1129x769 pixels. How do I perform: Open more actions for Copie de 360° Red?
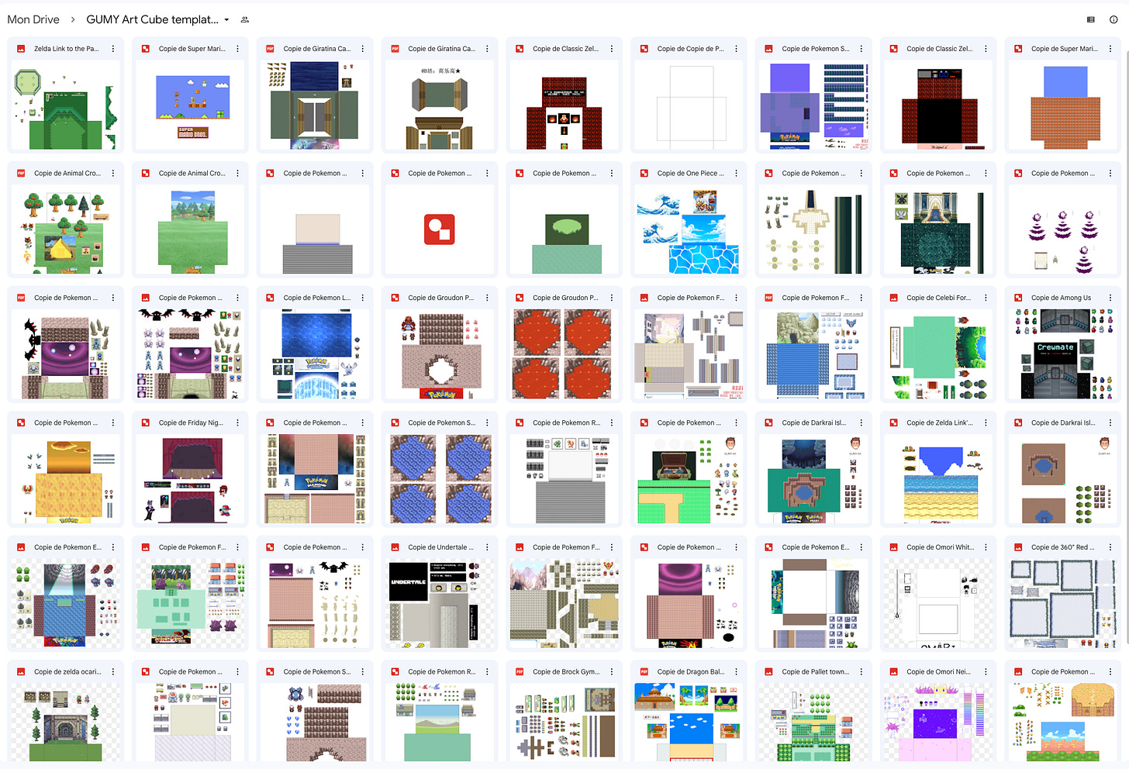[x=1110, y=547]
